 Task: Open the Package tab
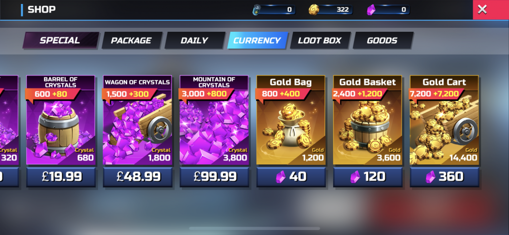[131, 41]
